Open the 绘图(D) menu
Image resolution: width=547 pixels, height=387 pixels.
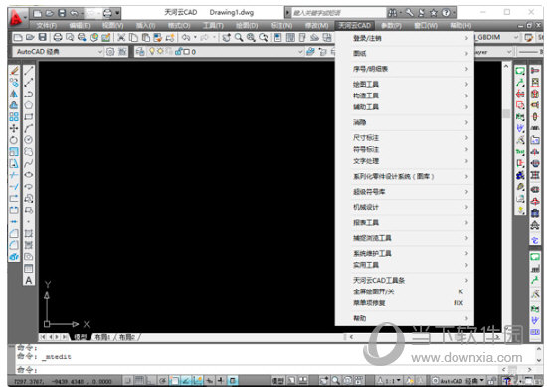click(x=247, y=25)
